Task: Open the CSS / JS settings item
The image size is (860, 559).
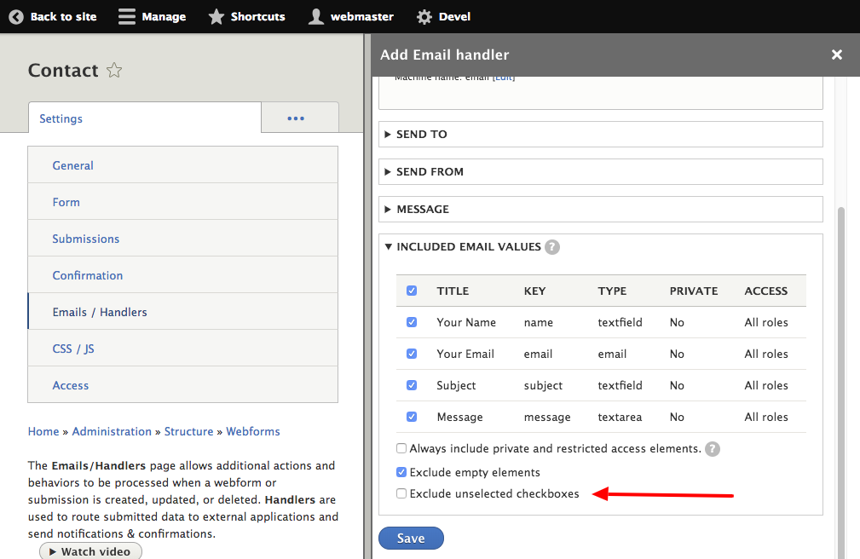Action: pyautogui.click(x=182, y=349)
